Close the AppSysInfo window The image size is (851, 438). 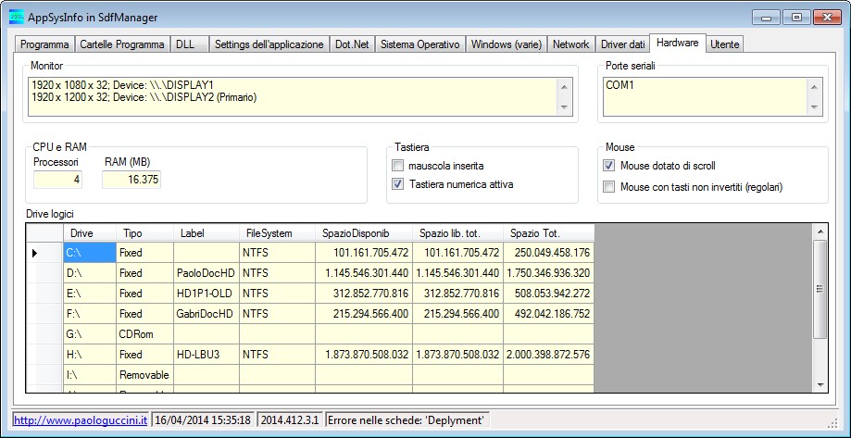point(827,18)
